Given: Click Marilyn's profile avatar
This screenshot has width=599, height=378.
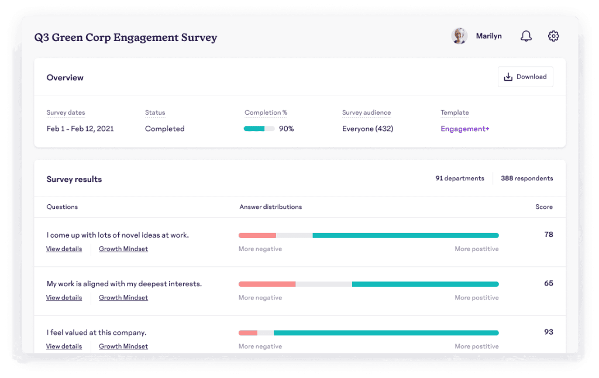Looking at the screenshot, I should [459, 36].
